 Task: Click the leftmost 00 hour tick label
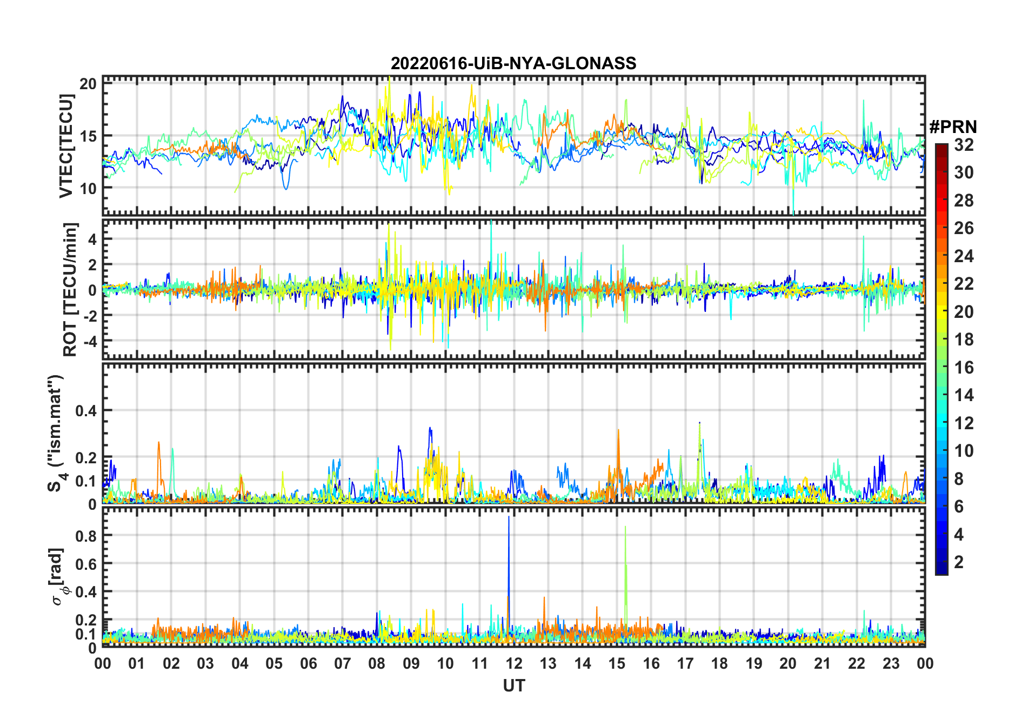pos(103,664)
